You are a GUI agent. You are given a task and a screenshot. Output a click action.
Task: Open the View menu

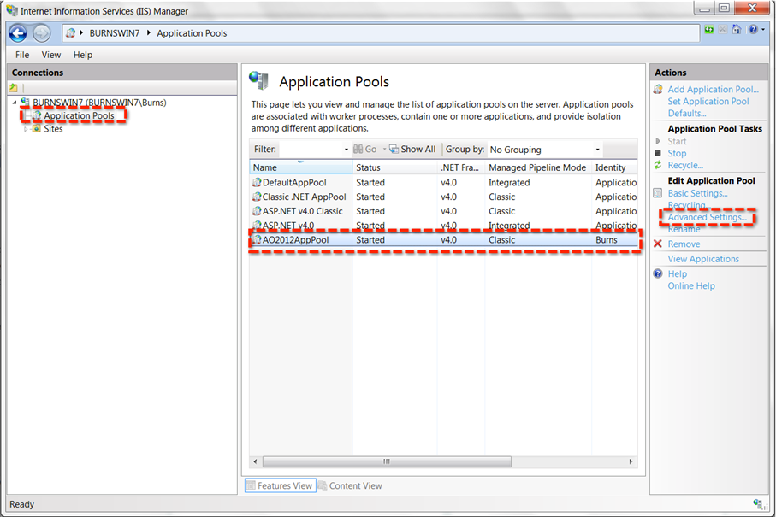pyautogui.click(x=51, y=55)
